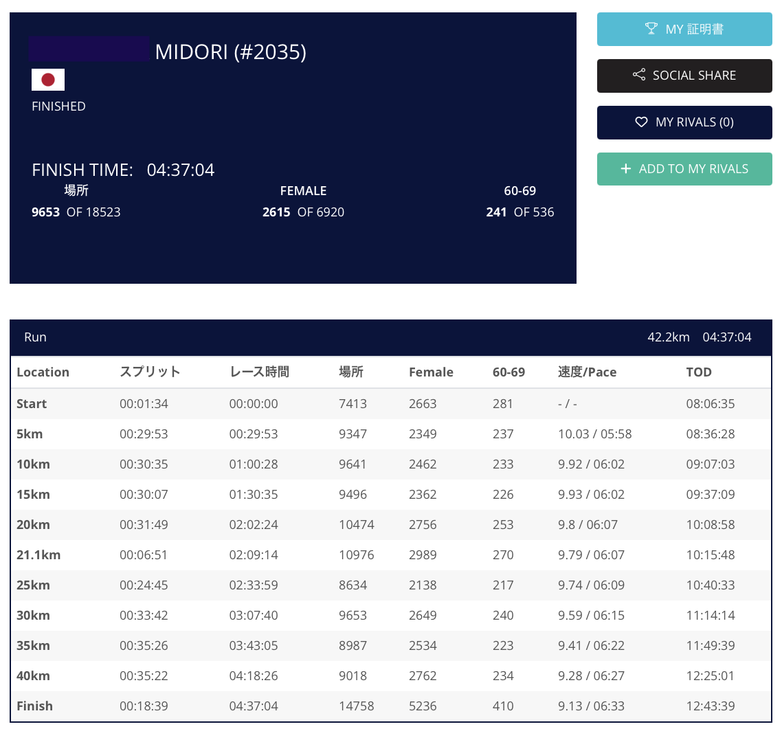Click the 21.1km split 00:06:51

click(144, 555)
